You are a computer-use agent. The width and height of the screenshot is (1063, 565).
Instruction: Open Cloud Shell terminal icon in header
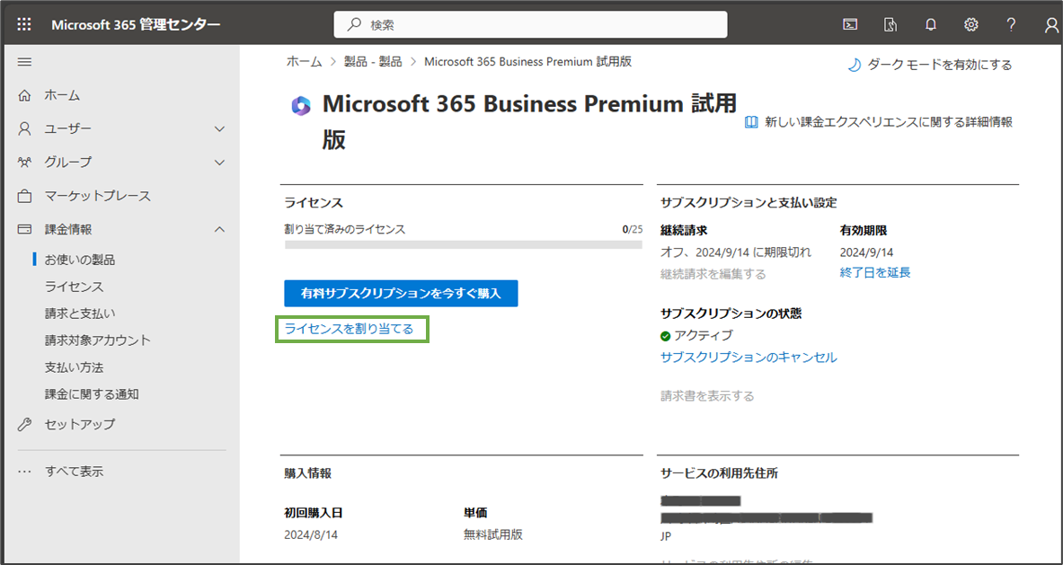849,25
